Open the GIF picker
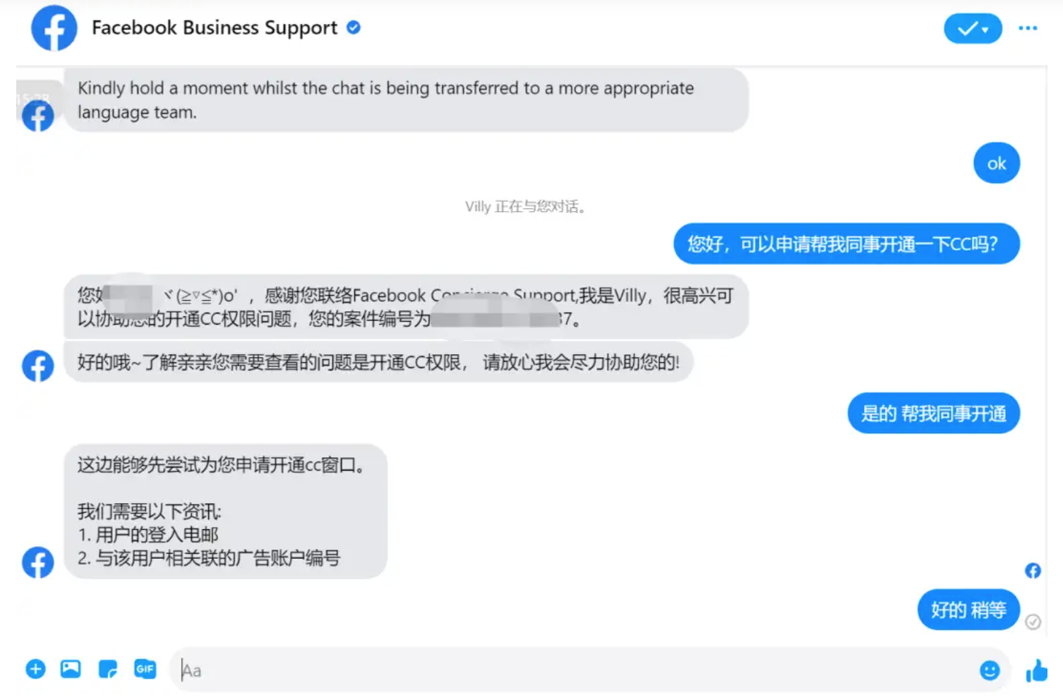Screen dimensions: 1063x700 pyautogui.click(x=145, y=669)
